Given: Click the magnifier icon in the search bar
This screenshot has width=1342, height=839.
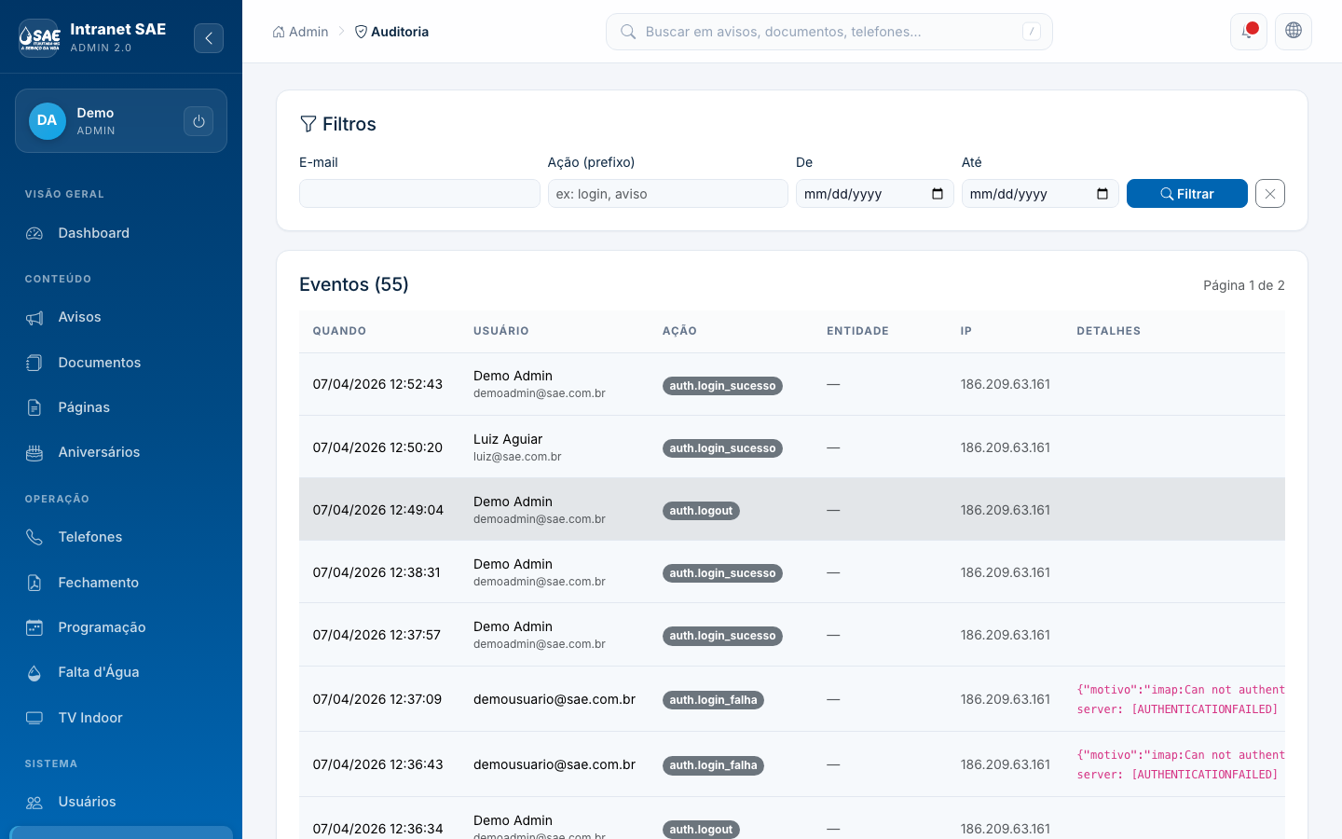Looking at the screenshot, I should point(628,32).
